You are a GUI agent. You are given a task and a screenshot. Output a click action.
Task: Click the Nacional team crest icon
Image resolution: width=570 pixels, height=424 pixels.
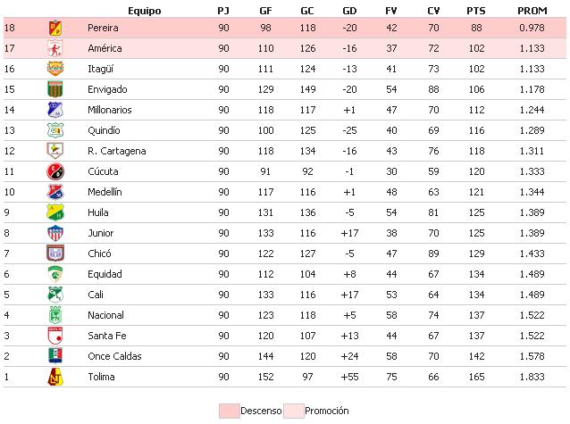click(x=55, y=315)
